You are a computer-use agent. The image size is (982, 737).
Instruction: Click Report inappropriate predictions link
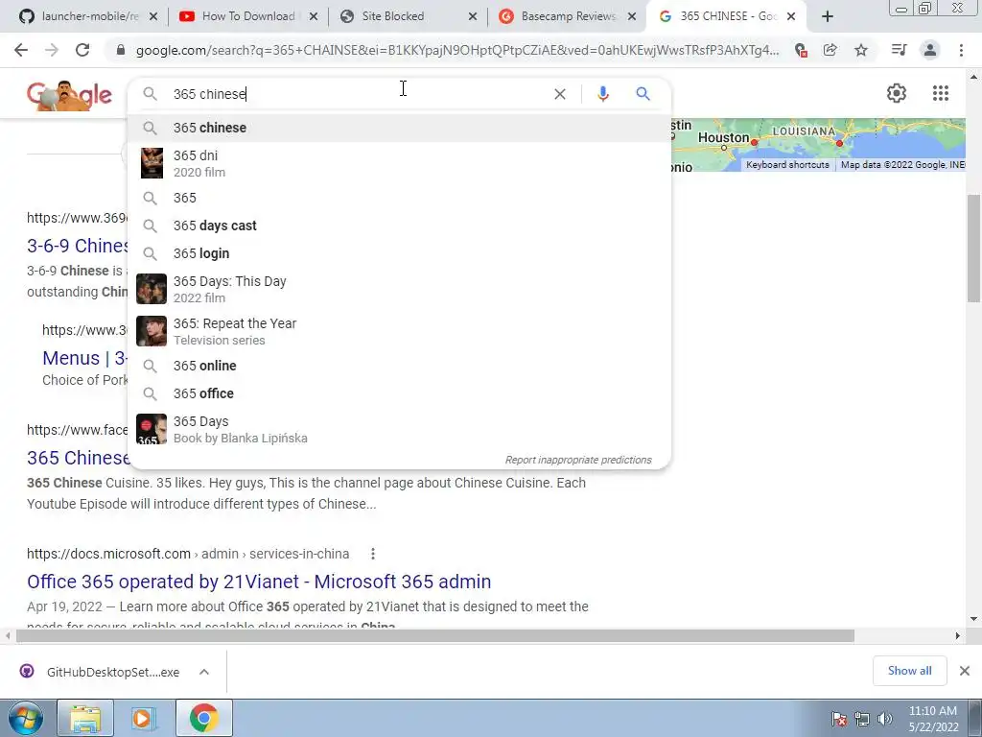(578, 460)
